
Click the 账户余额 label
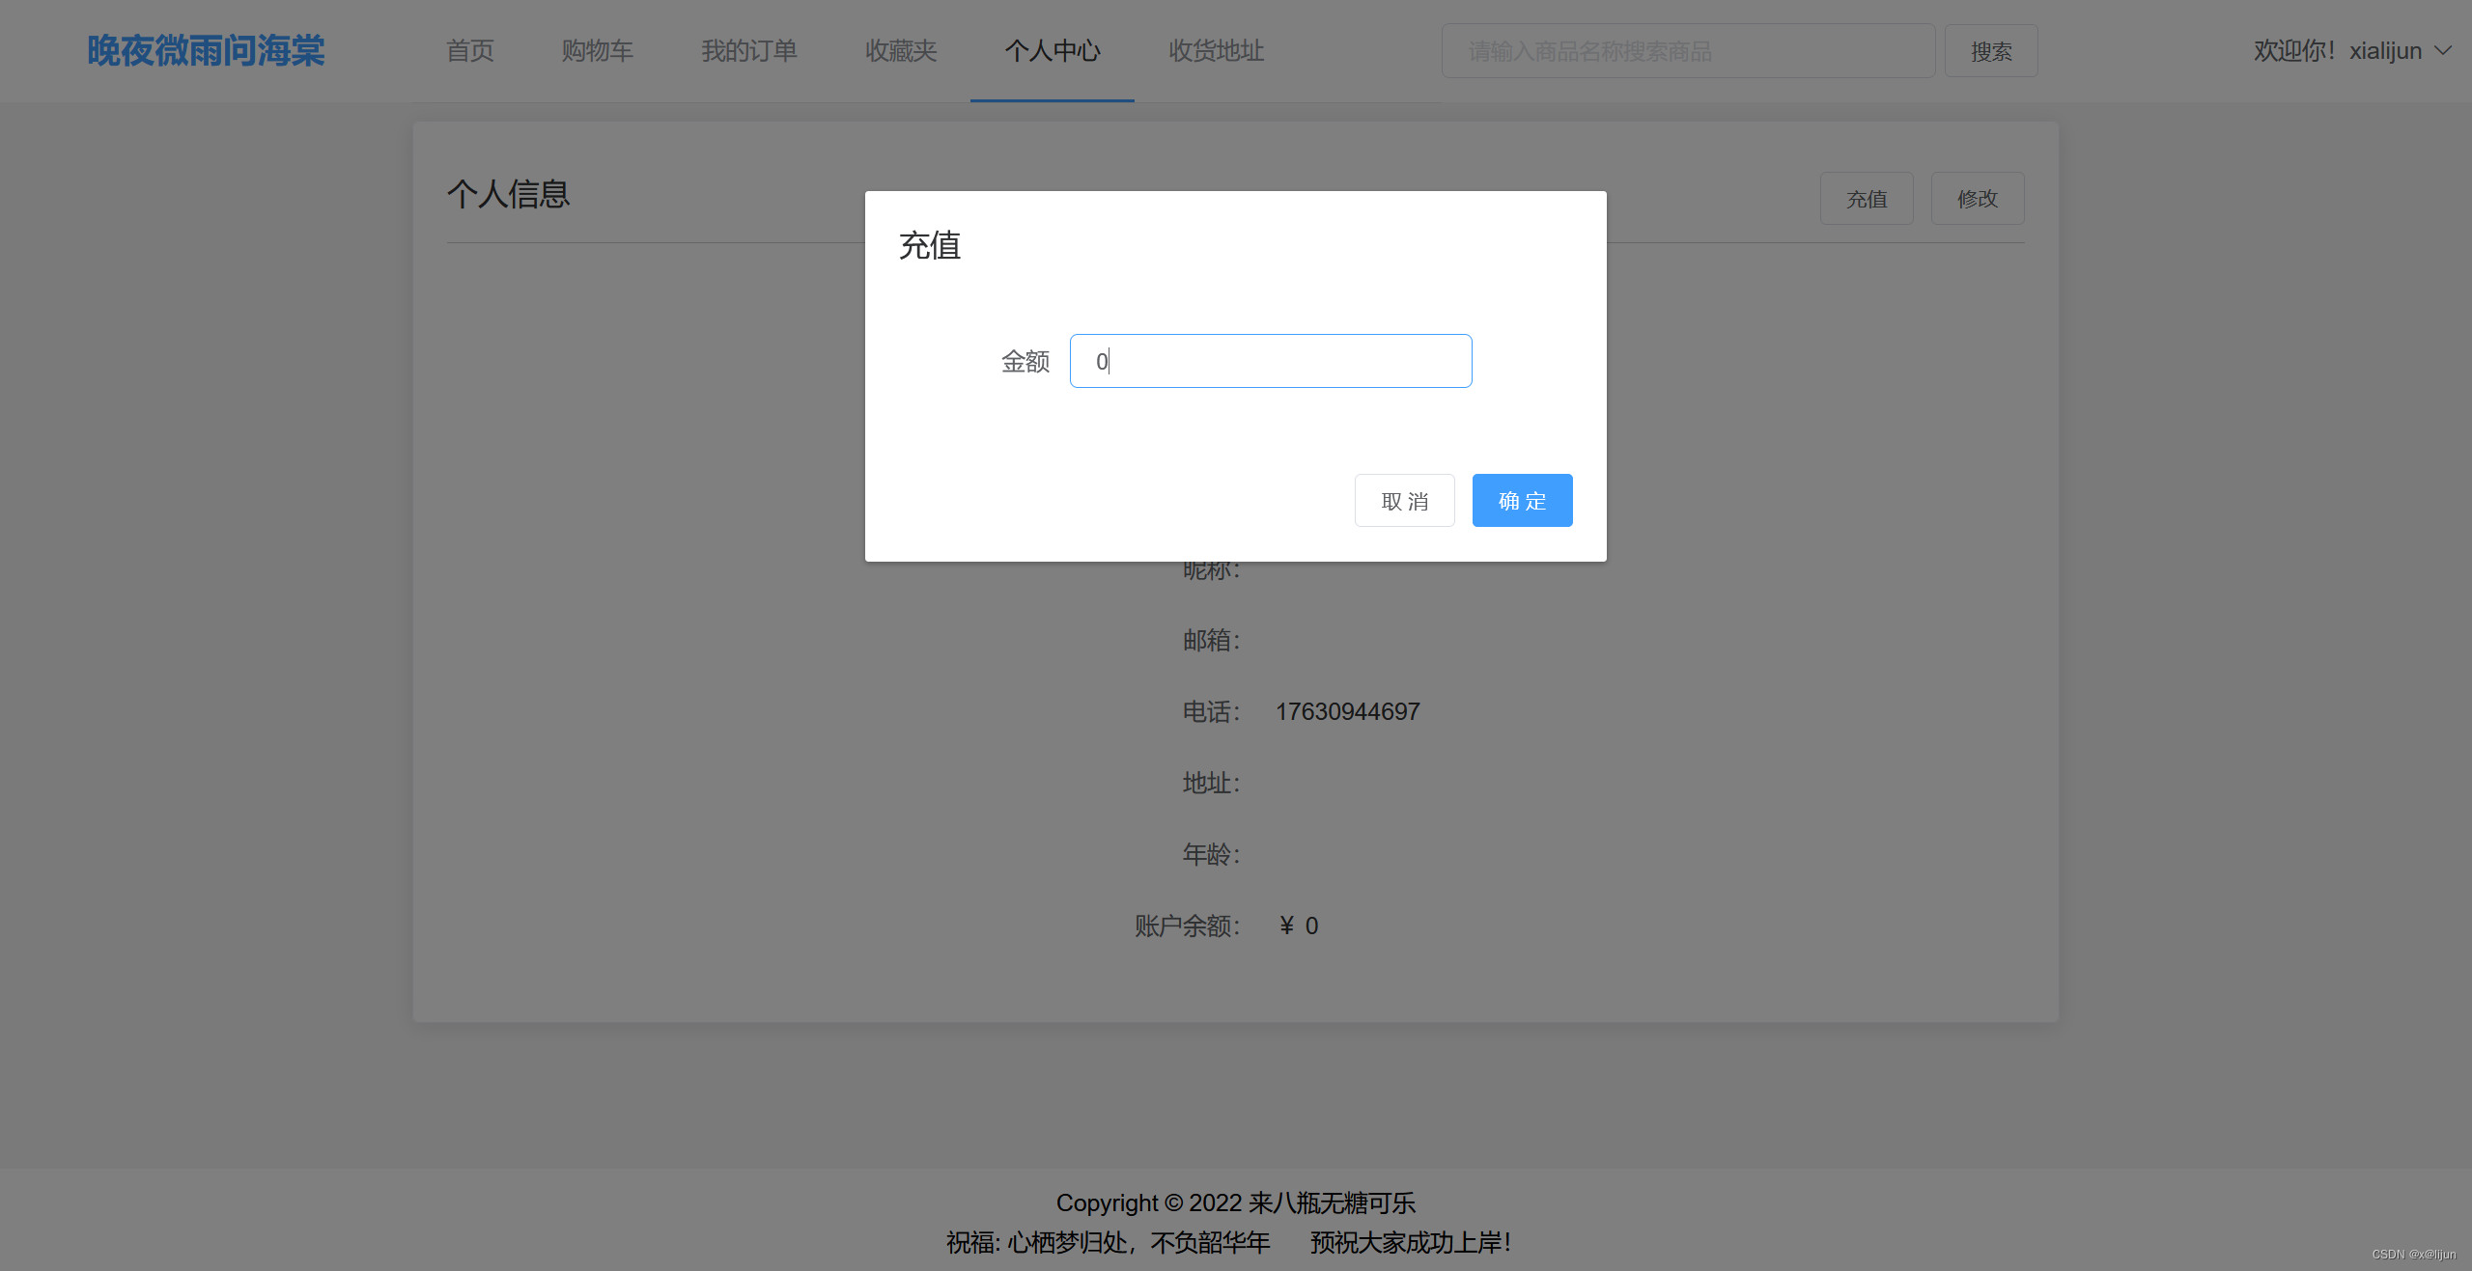(1187, 926)
